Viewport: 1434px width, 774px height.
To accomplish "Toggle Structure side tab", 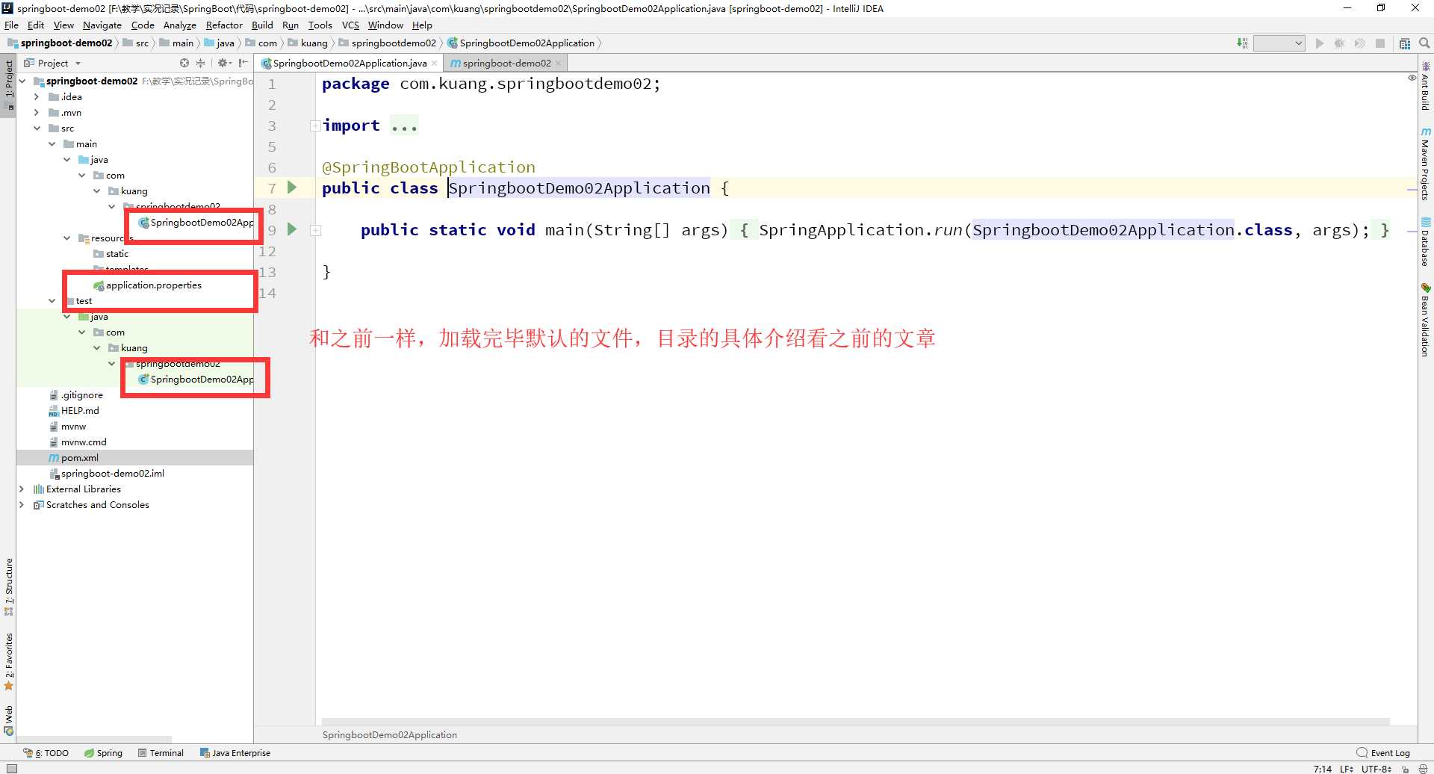I will point(8,586).
